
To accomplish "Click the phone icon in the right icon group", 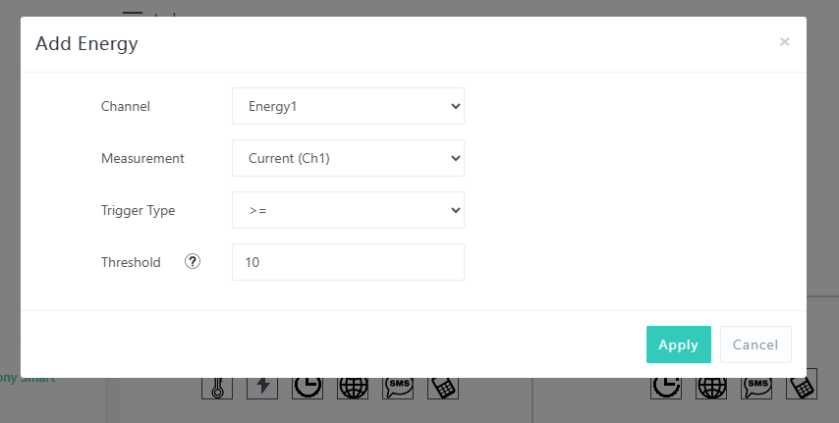I will pos(802,387).
